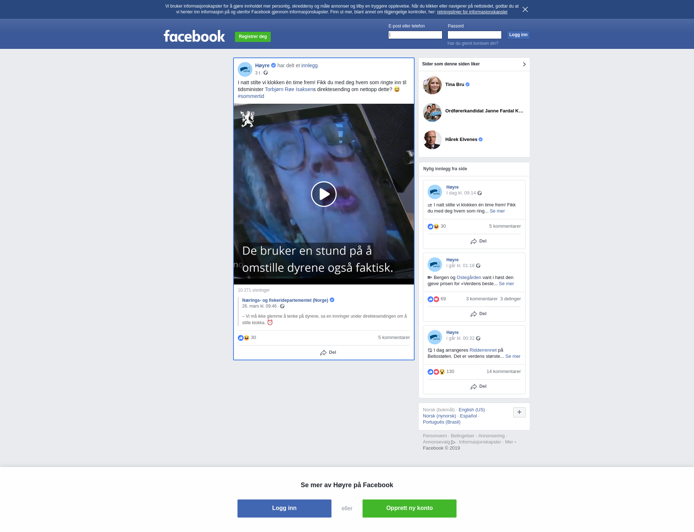Switch language to English (US)
Image resolution: width=694 pixels, height=532 pixels.
pos(472,410)
